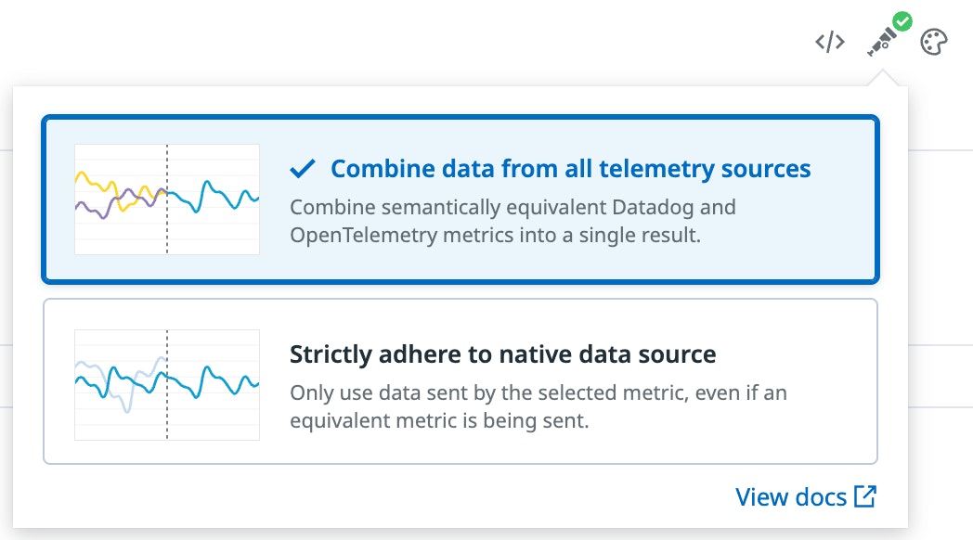Click the telemetry source settings icon
Viewport: 973px width, 540px height.
click(x=880, y=42)
